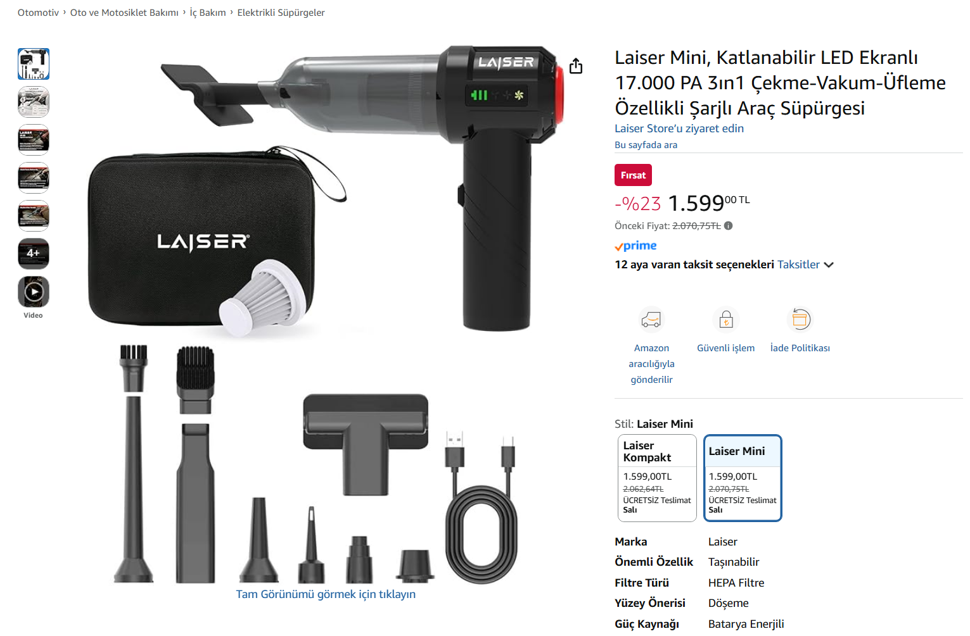970x636 pixels.
Task: Select the Laiser Mini style option
Action: point(743,478)
